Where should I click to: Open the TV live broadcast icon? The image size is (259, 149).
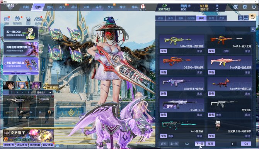(28, 20)
